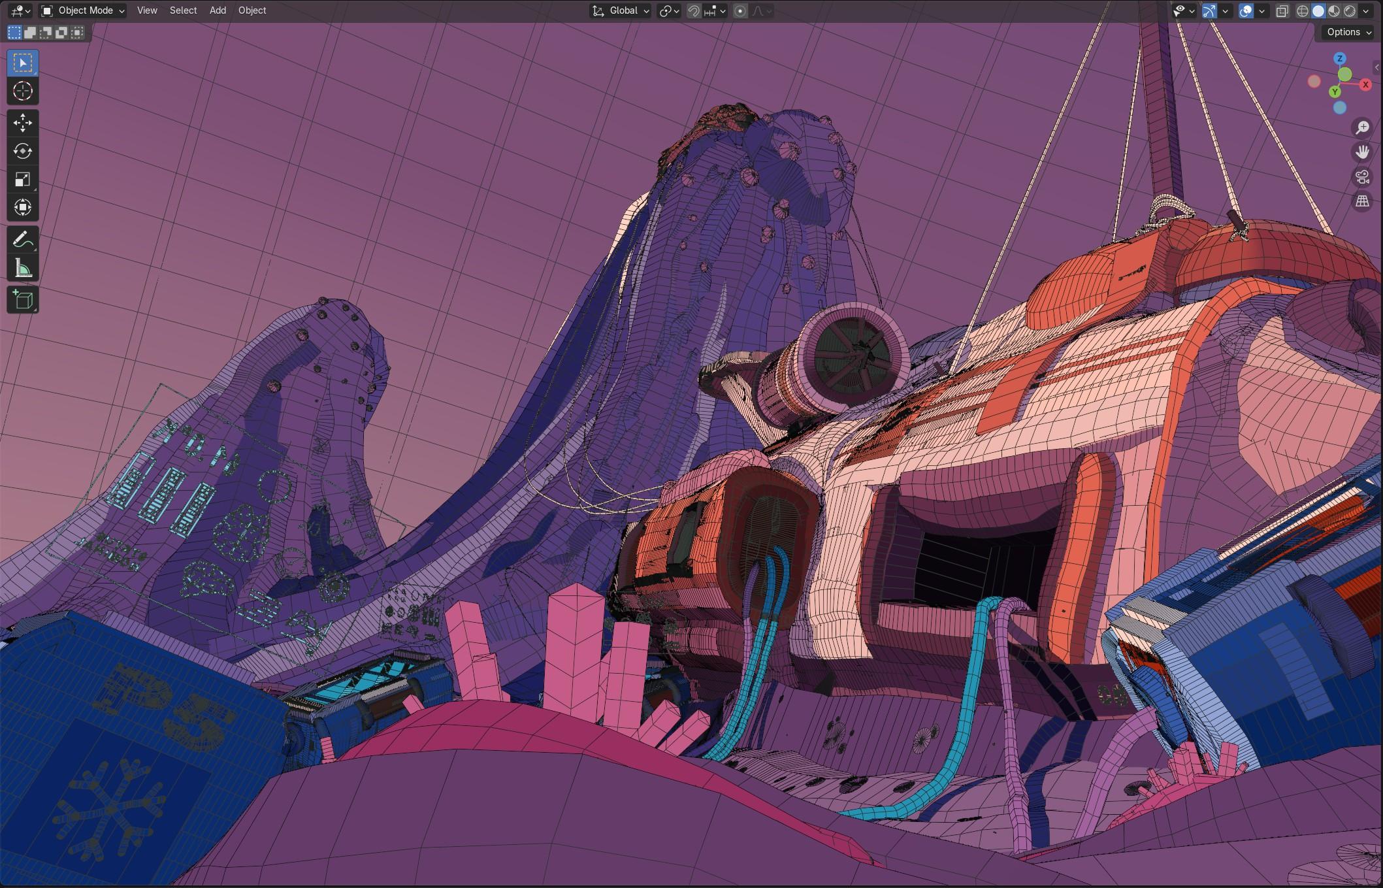Open the Object Mode dropdown
This screenshot has height=888, width=1383.
(83, 10)
